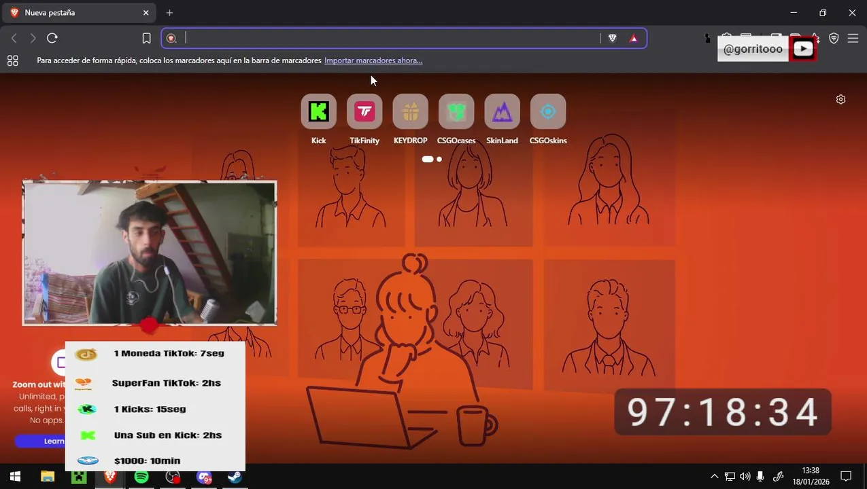Image resolution: width=867 pixels, height=489 pixels.
Task: Close the Nueva pestaña tab
Action: (x=146, y=12)
